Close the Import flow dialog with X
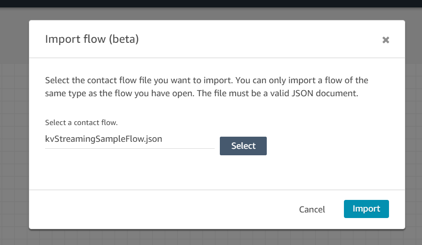Viewport: 422px width, 245px height. [386, 40]
